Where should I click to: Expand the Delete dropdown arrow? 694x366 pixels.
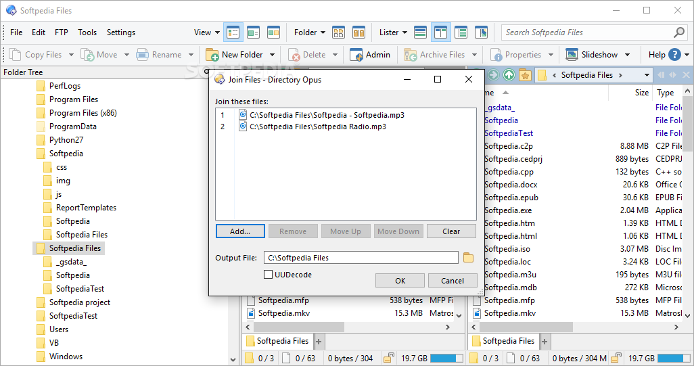point(335,55)
